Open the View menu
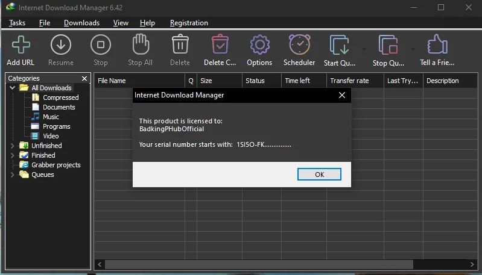The height and width of the screenshot is (275, 482). (x=121, y=23)
